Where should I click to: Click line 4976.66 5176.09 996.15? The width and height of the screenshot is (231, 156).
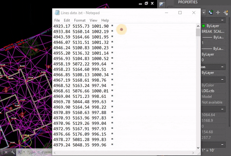84,134
